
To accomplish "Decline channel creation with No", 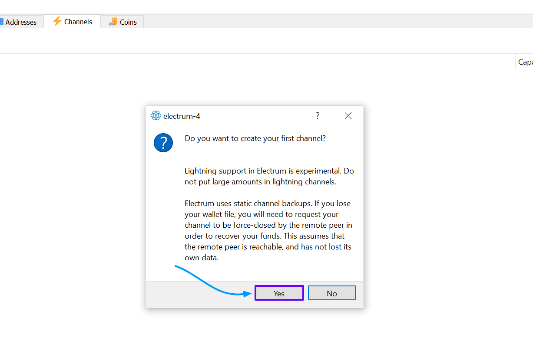I will pos(332,293).
